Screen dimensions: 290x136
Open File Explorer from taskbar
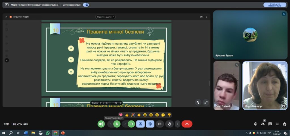33,133
